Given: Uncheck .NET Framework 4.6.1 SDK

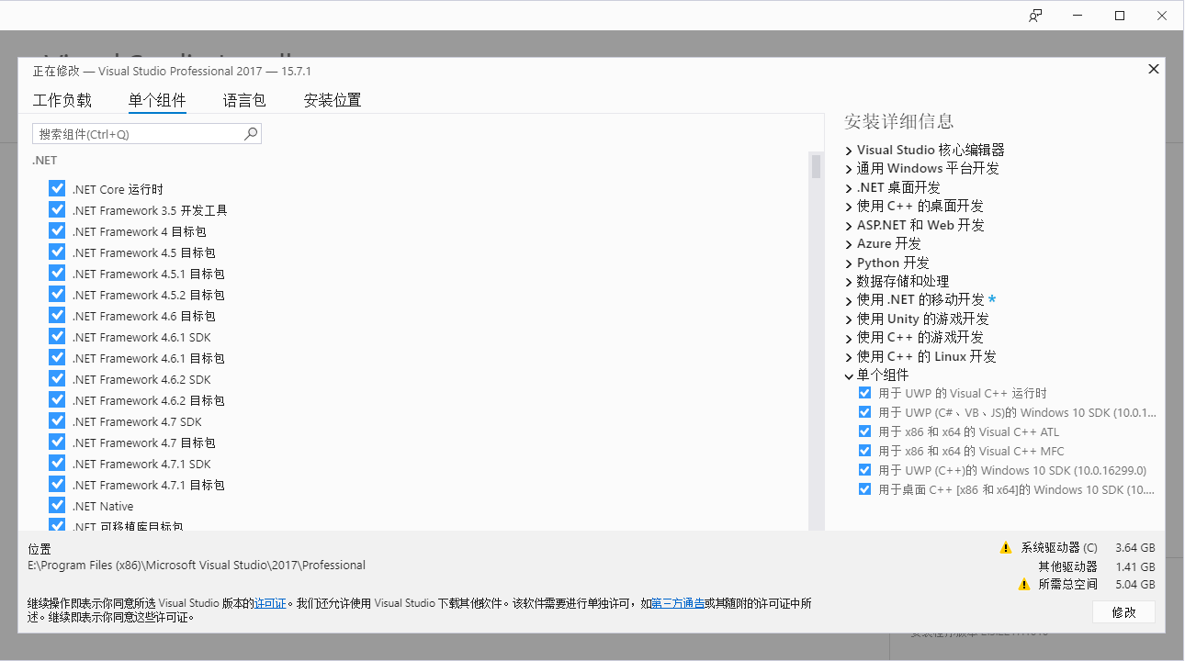Looking at the screenshot, I should tap(57, 336).
